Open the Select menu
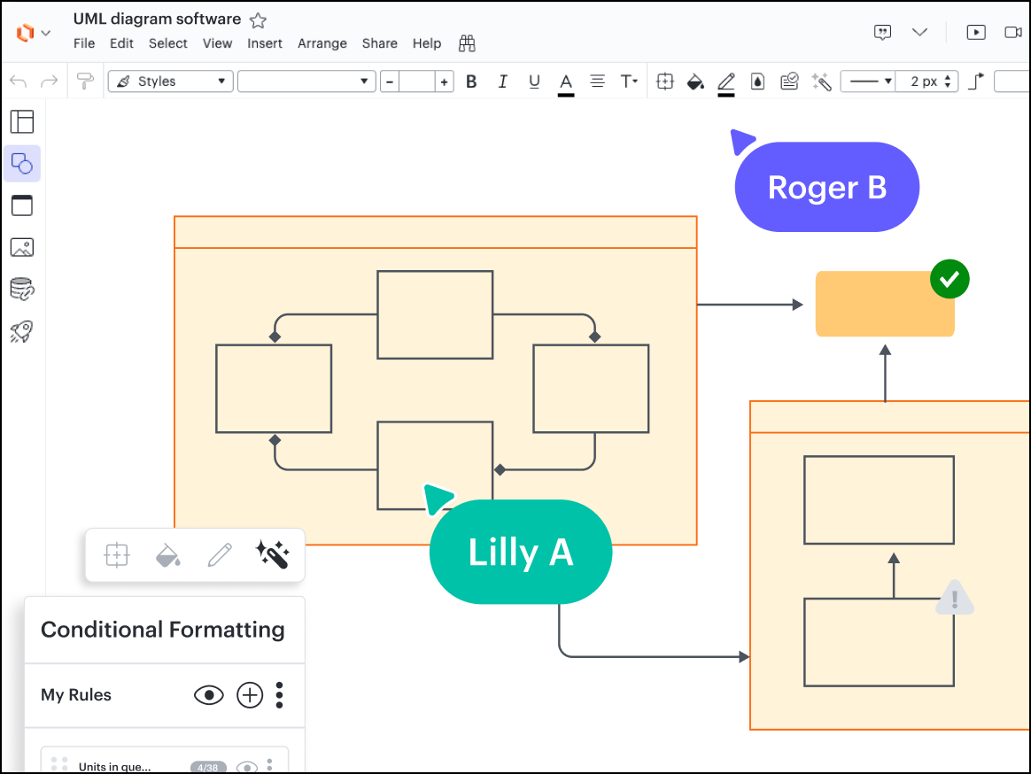 pyautogui.click(x=167, y=43)
